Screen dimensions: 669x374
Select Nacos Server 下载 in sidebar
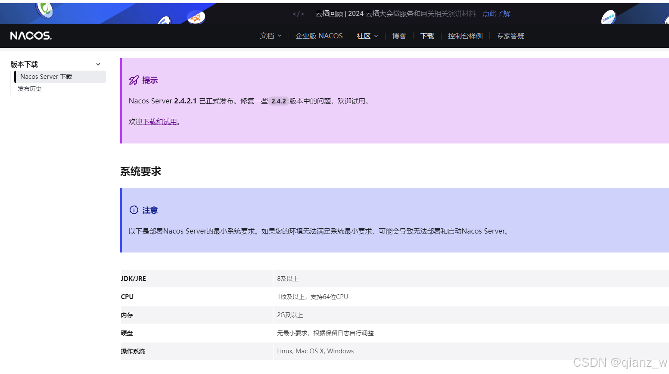[60, 77]
